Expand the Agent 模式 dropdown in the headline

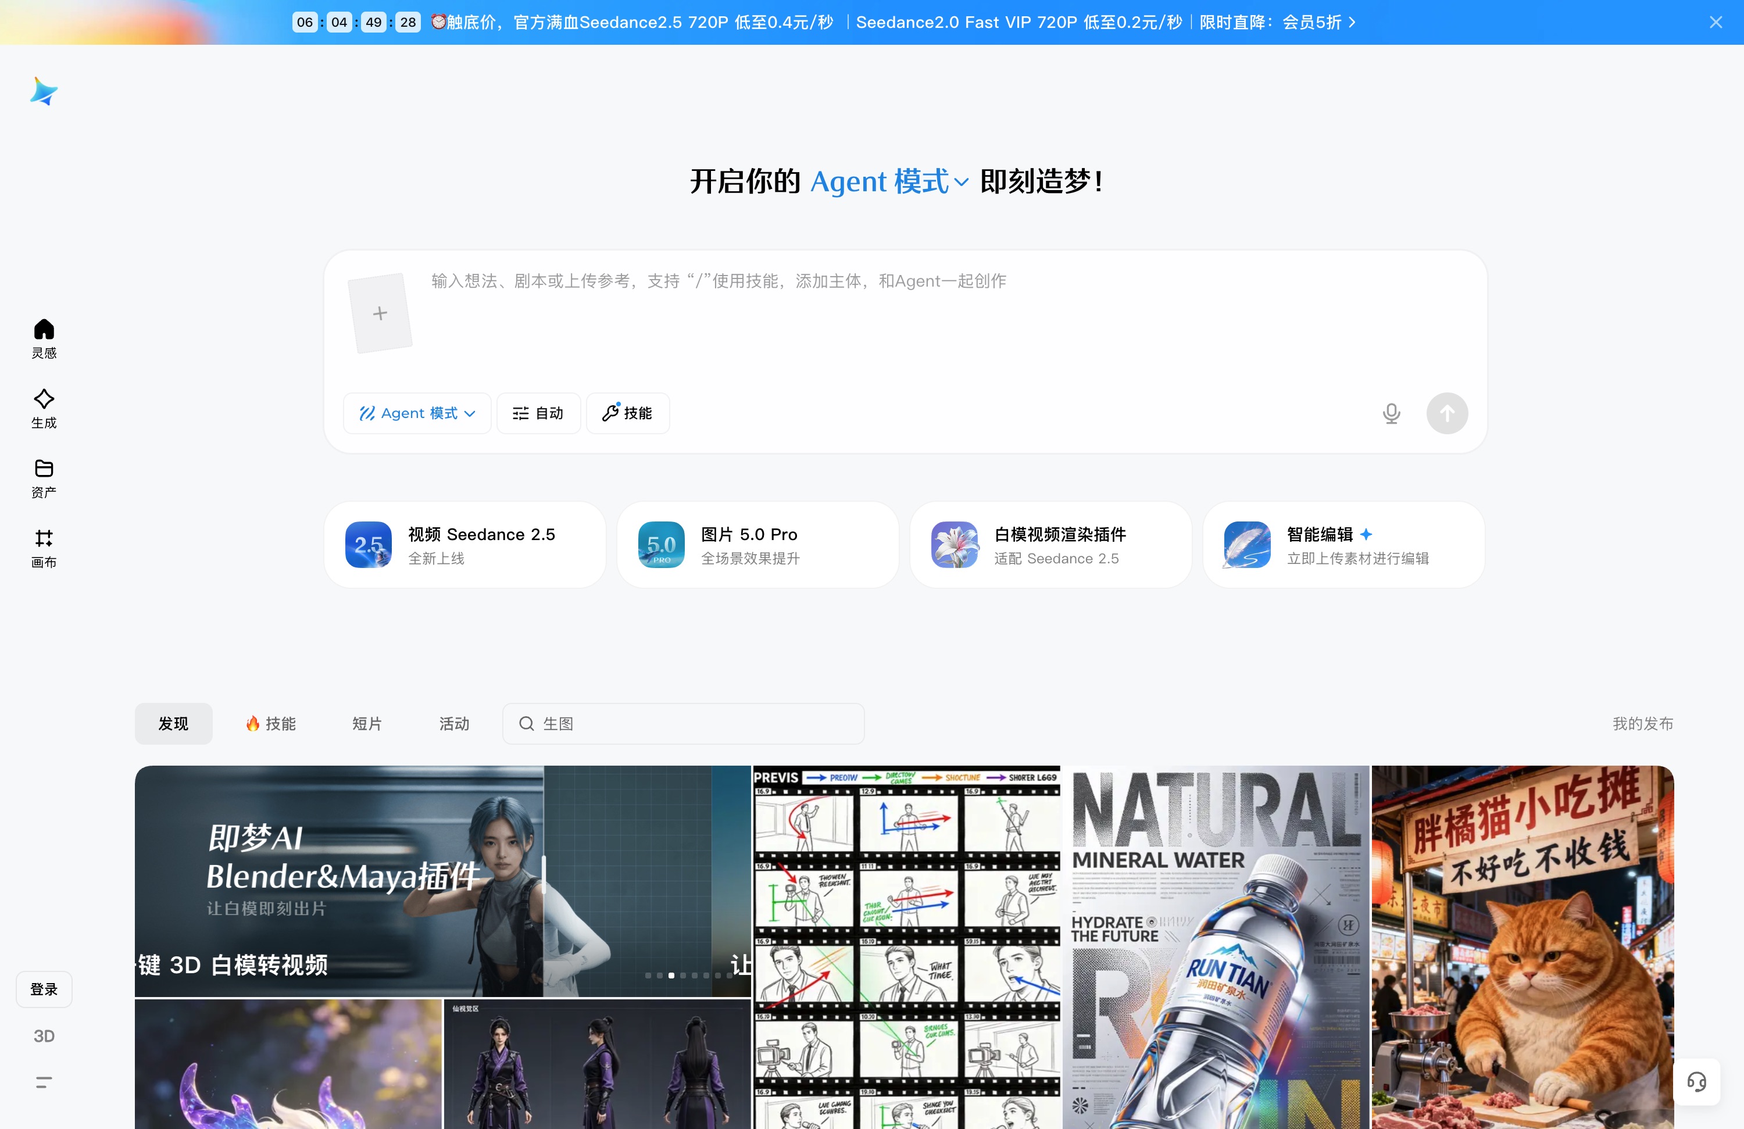tap(889, 181)
